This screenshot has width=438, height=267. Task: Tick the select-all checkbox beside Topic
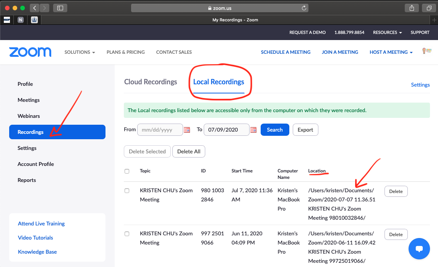(127, 171)
